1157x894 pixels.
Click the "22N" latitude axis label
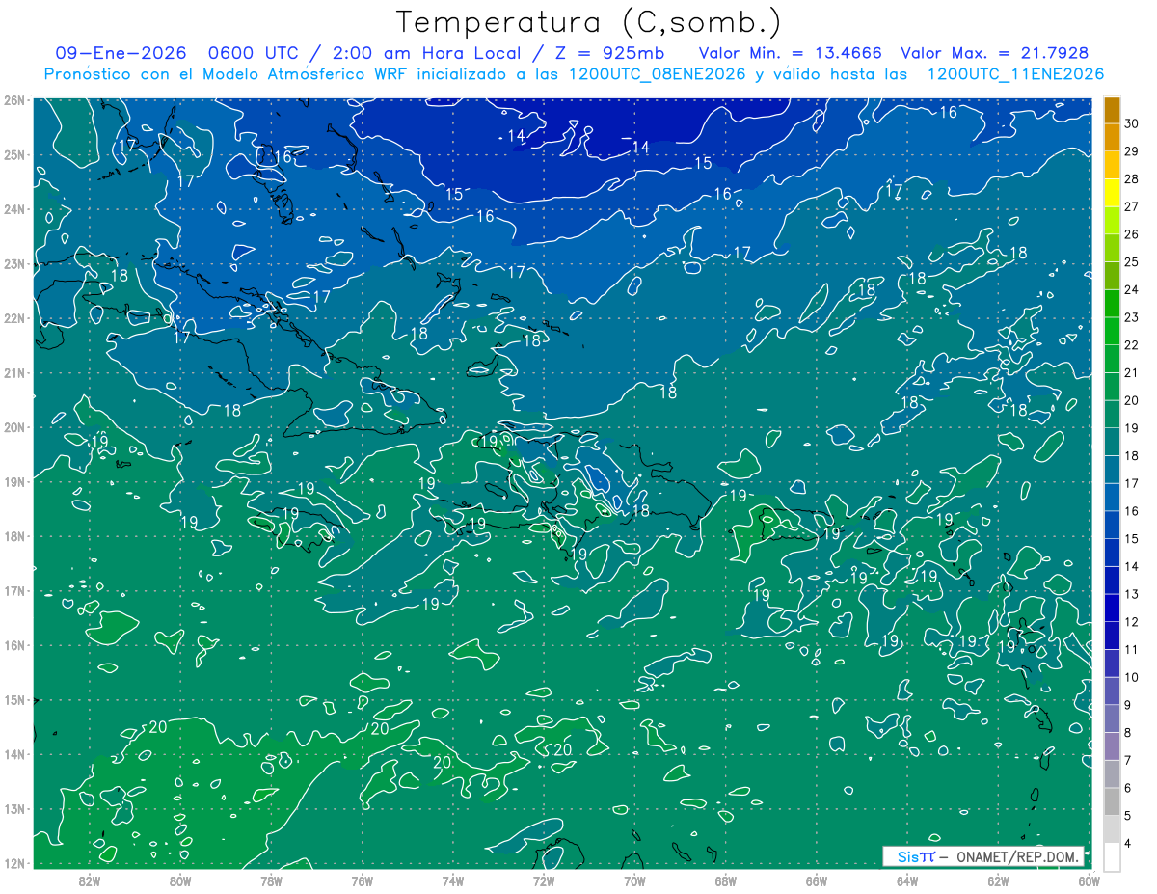pyautogui.click(x=14, y=318)
